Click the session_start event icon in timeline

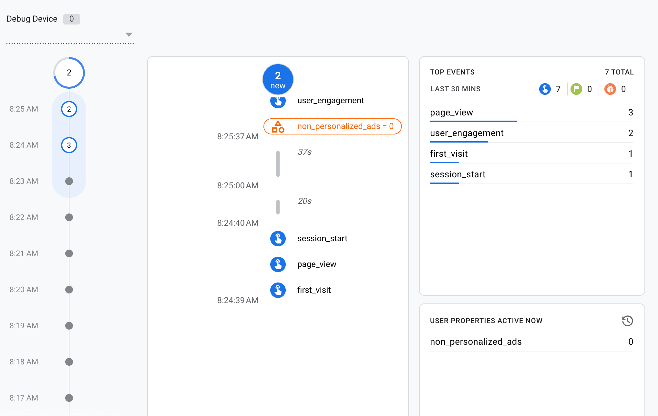[x=278, y=239]
